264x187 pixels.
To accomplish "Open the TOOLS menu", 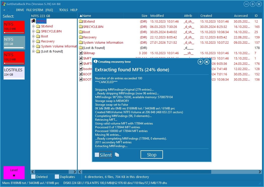I will coord(63,10).
